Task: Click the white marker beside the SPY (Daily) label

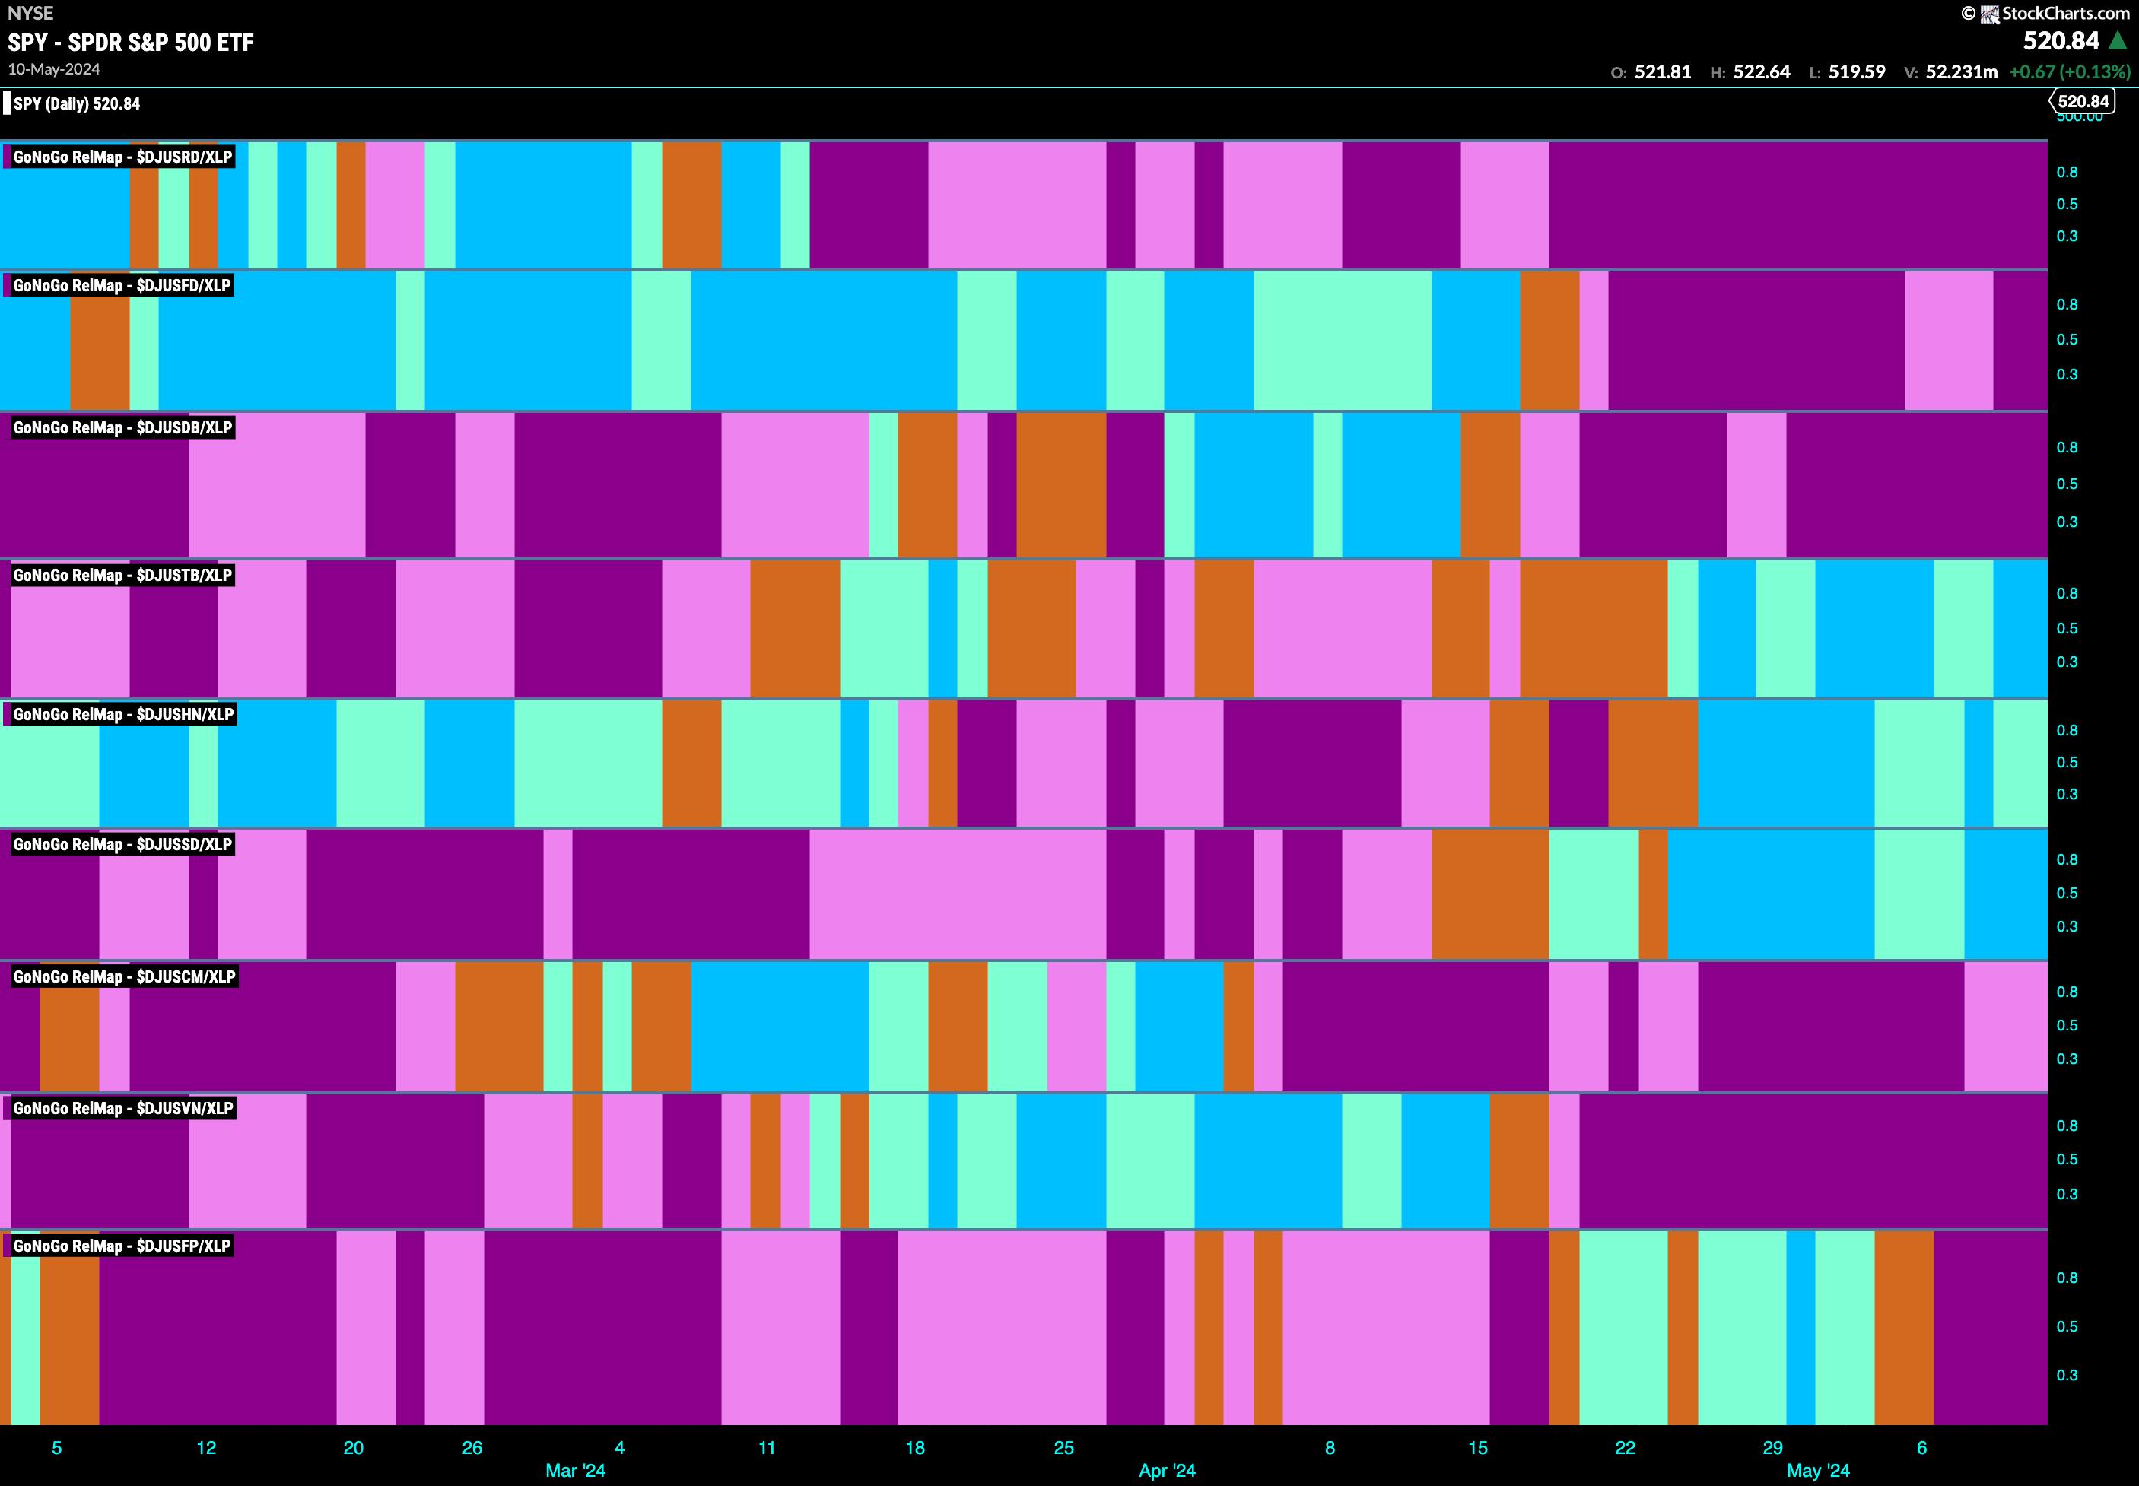Action: tap(7, 103)
